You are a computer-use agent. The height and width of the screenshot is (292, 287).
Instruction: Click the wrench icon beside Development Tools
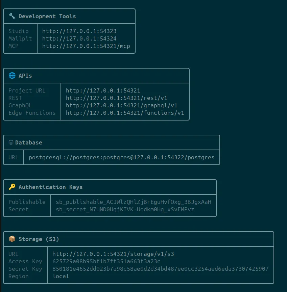pos(11,16)
